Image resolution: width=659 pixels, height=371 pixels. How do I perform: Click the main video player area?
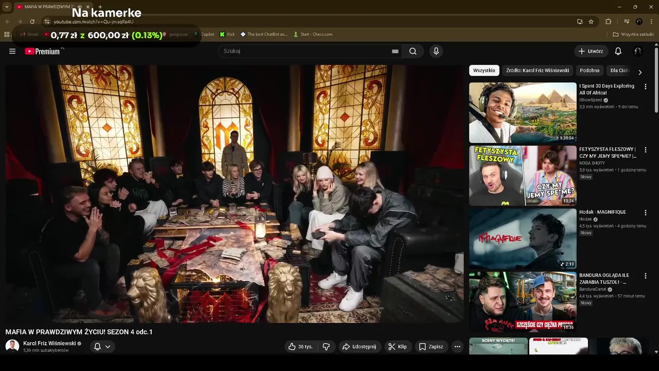235,194
